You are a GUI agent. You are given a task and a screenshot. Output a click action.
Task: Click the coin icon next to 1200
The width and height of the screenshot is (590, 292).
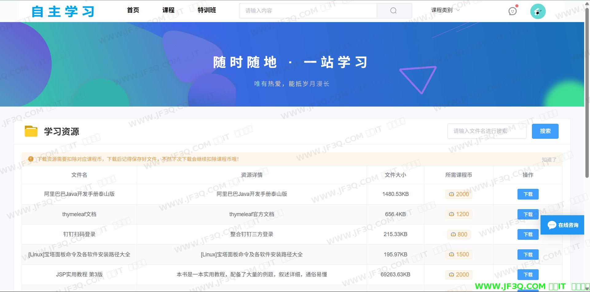(x=451, y=214)
